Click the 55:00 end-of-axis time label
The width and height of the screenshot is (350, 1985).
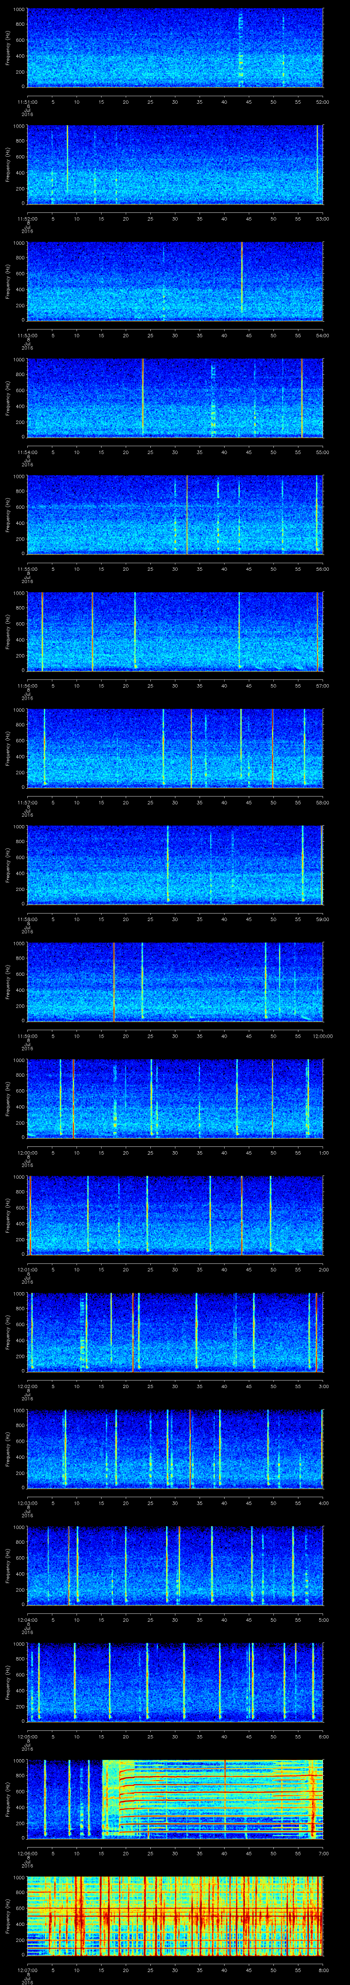coord(323,452)
